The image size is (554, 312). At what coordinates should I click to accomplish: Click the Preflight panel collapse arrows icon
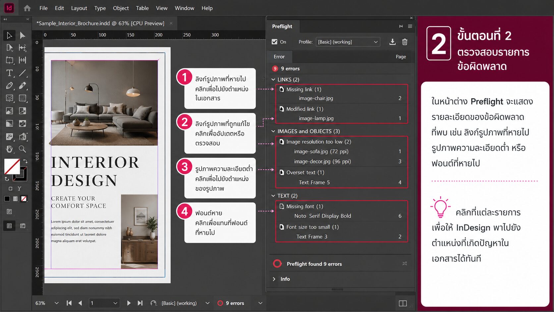pyautogui.click(x=401, y=26)
